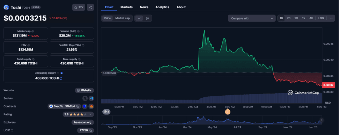Image resolution: width=339 pixels, height=135 pixels.
Task: Click the 21.66% Vol/Mkt Cap value
Action: point(72,49)
